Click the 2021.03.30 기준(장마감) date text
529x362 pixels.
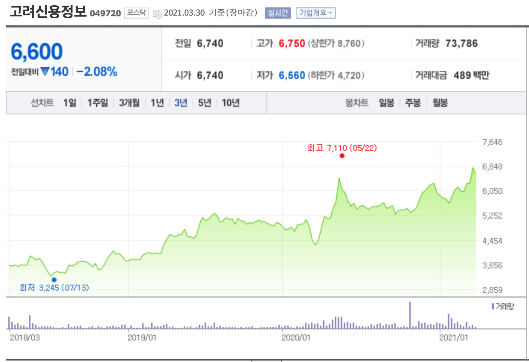(x=211, y=13)
